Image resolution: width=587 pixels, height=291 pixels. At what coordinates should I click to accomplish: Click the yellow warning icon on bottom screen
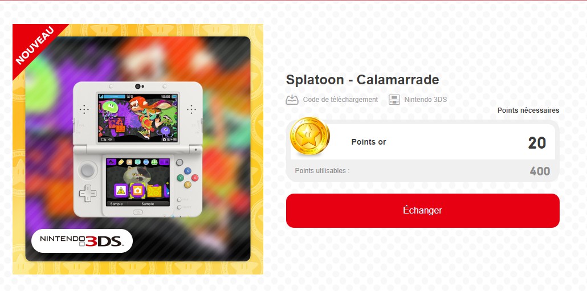tap(121, 190)
